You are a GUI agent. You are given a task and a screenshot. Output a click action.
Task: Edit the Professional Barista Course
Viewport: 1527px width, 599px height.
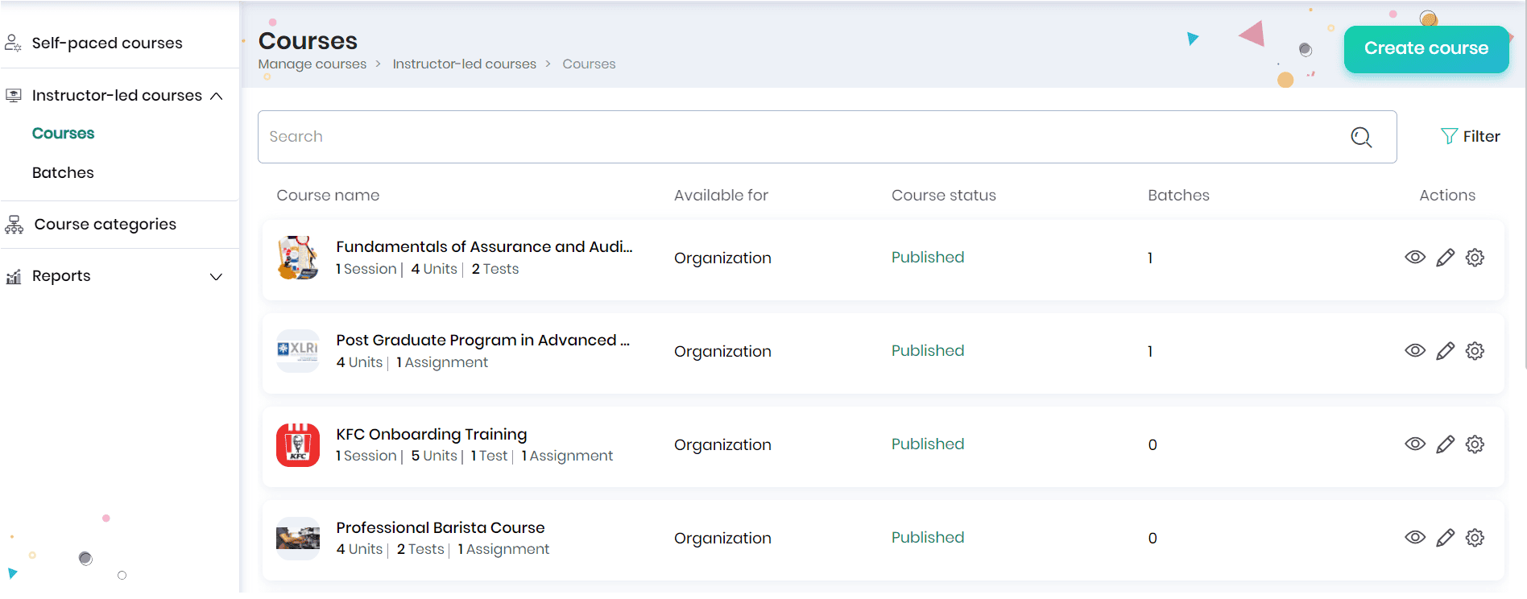(1446, 538)
